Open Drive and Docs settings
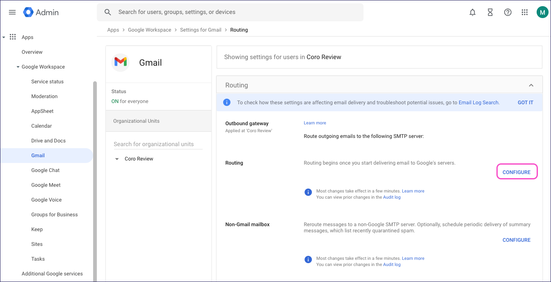This screenshot has width=551, height=282. [48, 141]
